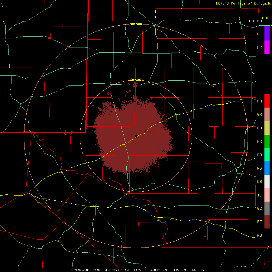Image resolution: width=272 pixels, height=272 pixels.
Task: Click the black radar site dot
Action: (x=136, y=136)
